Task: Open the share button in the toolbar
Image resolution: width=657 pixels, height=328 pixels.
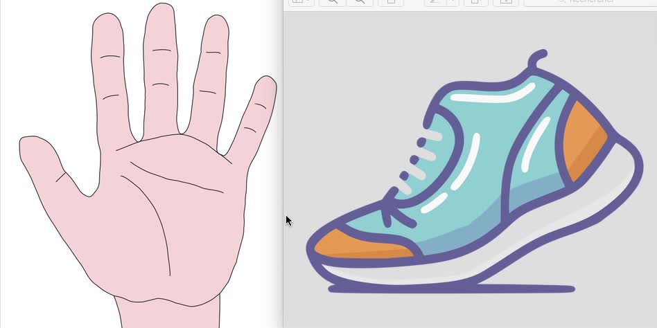Action: (x=391, y=2)
